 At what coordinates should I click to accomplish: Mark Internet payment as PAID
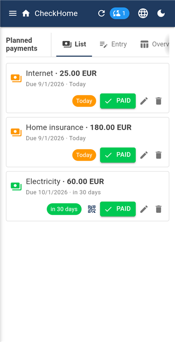tap(118, 101)
